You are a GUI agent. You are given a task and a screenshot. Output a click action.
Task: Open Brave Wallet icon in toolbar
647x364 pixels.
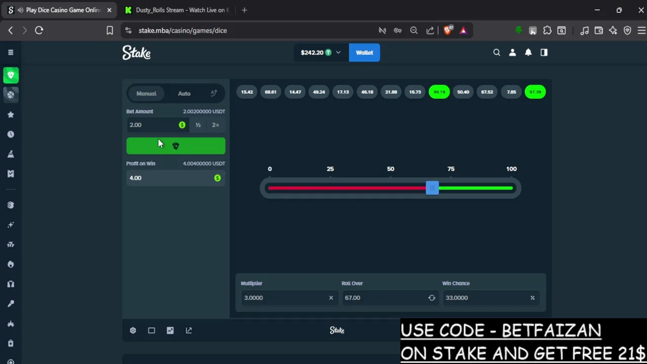[x=598, y=30]
